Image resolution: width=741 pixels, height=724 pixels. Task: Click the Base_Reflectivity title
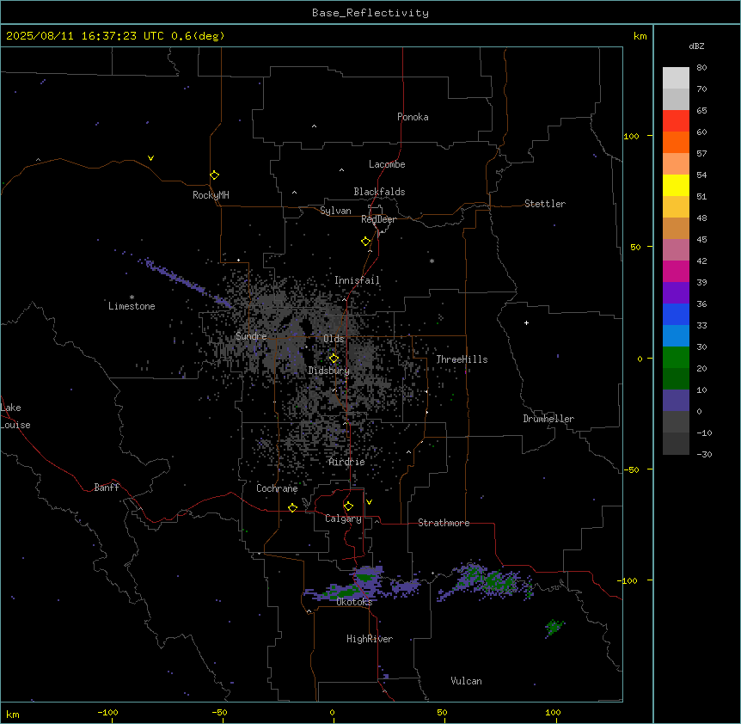coord(370,13)
